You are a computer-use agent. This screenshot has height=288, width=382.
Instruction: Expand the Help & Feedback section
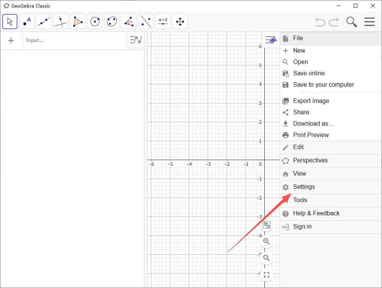(331, 213)
